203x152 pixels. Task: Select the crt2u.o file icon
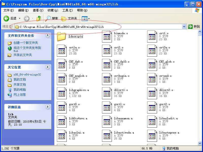click(x=152, y=51)
